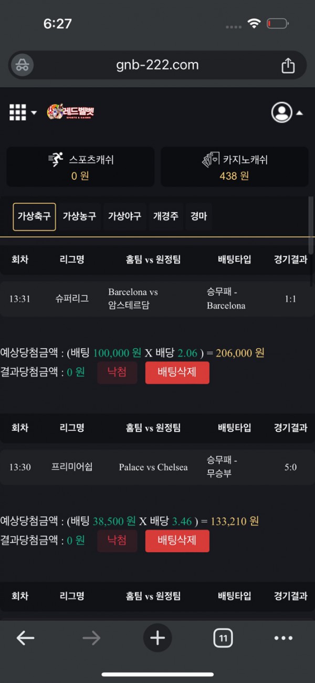The width and height of the screenshot is (315, 683).
Task: Go back with the browser back arrow
Action: click(x=25, y=638)
